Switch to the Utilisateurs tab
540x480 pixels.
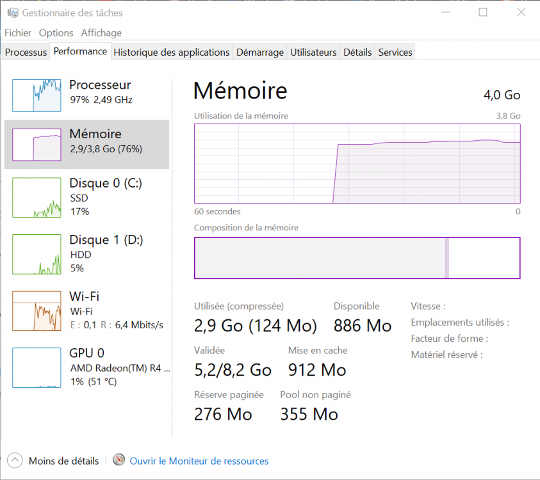click(x=313, y=52)
